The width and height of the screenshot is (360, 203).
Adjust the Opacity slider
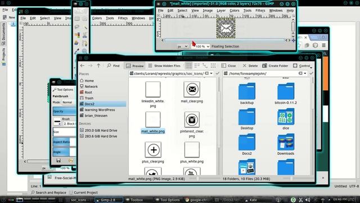click(64, 112)
